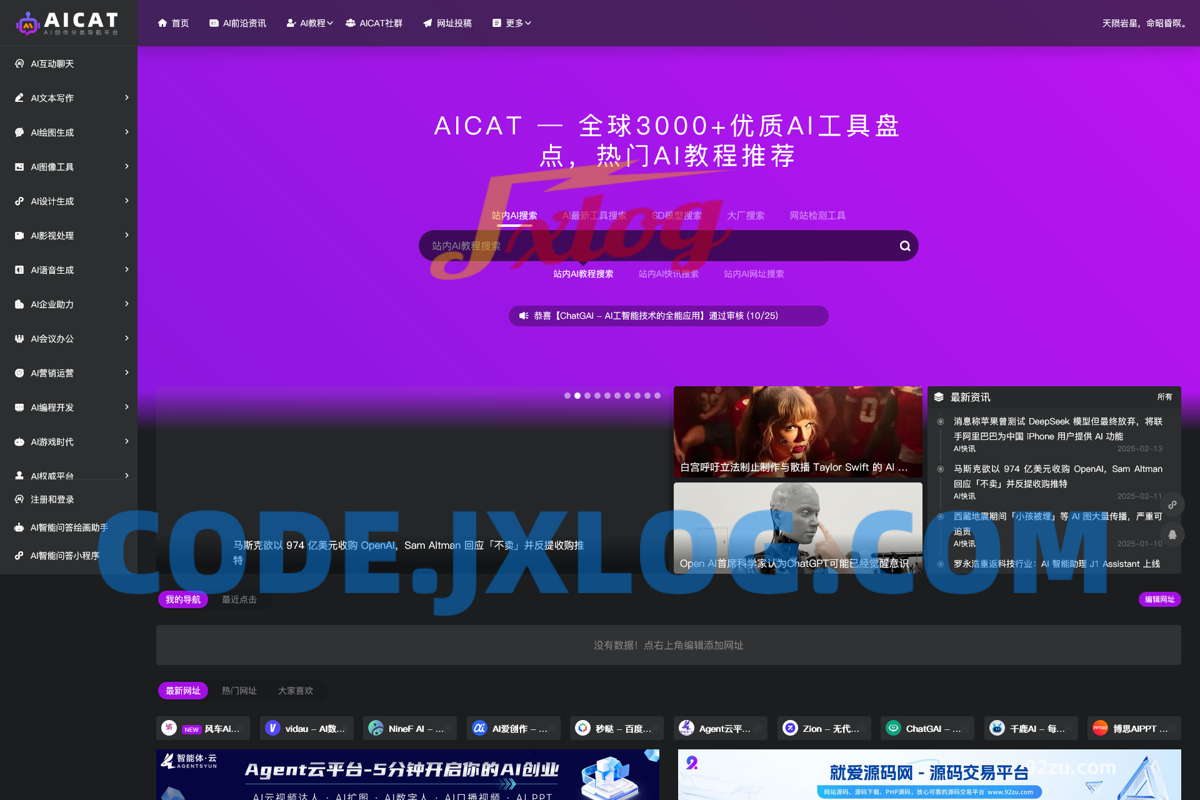Click the search magnifier icon
Screen dimensions: 1200x800
pos(904,246)
